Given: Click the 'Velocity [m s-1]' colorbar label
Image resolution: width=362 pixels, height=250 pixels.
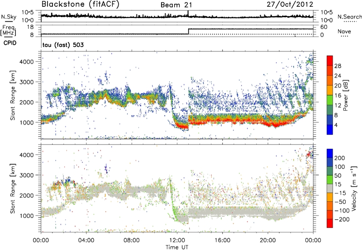Looking at the screenshot, I should pyautogui.click(x=353, y=188).
